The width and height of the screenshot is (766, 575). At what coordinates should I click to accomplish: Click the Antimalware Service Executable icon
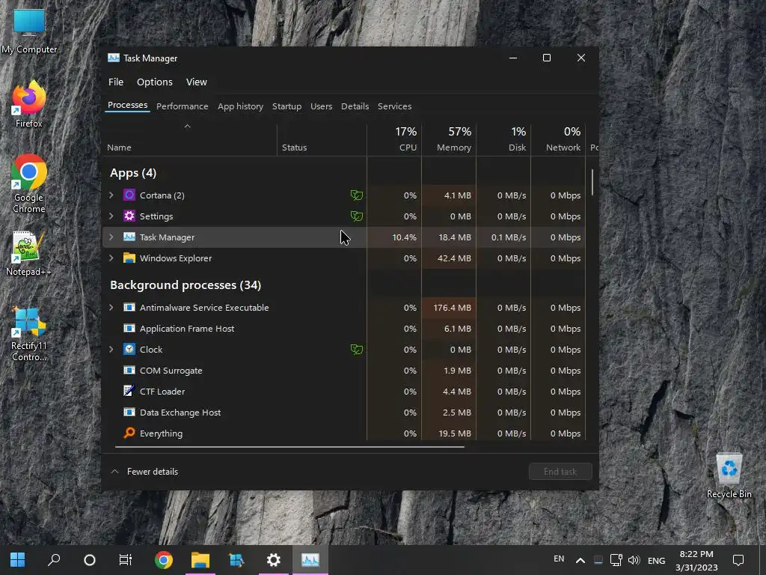pyautogui.click(x=129, y=308)
